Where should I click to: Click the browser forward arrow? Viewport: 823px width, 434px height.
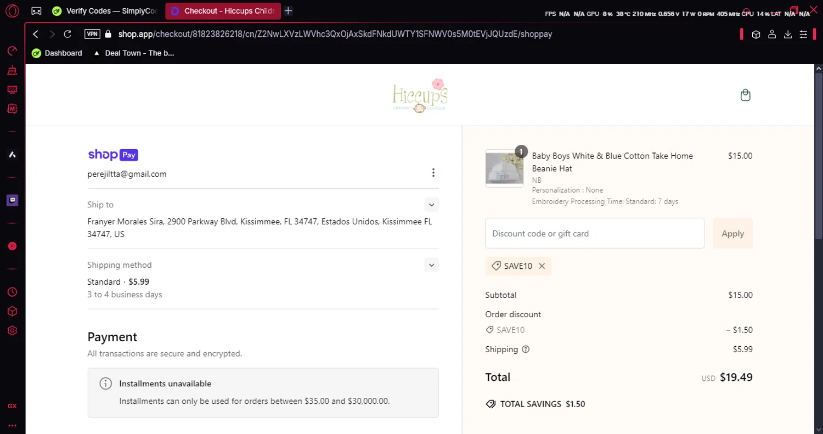point(52,34)
